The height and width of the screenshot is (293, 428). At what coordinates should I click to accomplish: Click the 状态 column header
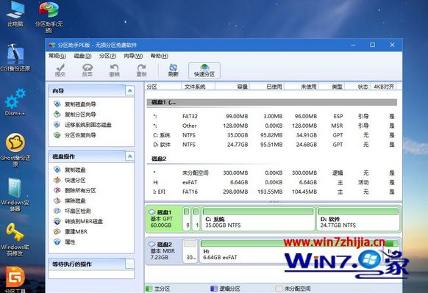coord(358,87)
